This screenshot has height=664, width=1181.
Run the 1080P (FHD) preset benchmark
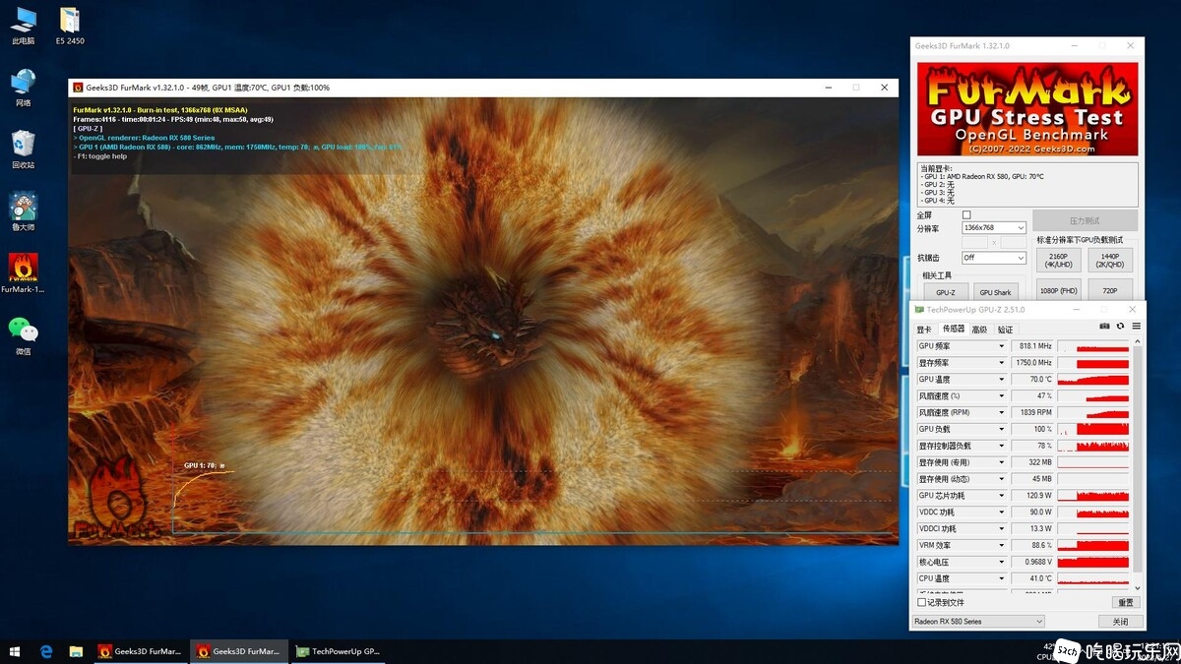pos(1059,290)
